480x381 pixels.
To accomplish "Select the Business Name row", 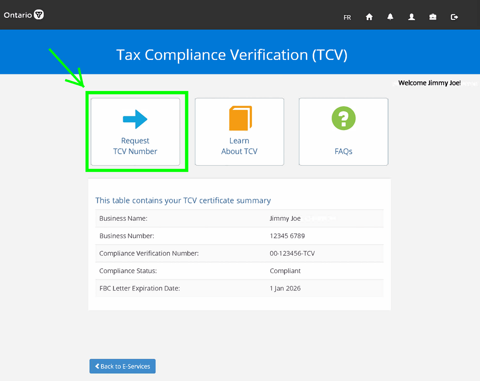I will pos(239,218).
